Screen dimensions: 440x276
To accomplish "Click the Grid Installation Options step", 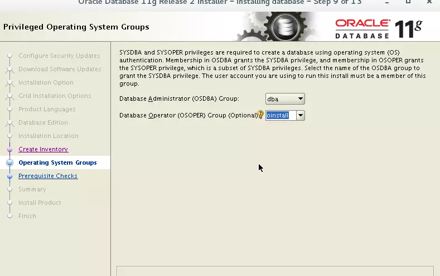I will click(55, 96).
